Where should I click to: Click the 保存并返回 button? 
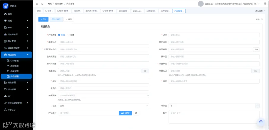tap(56, 19)
